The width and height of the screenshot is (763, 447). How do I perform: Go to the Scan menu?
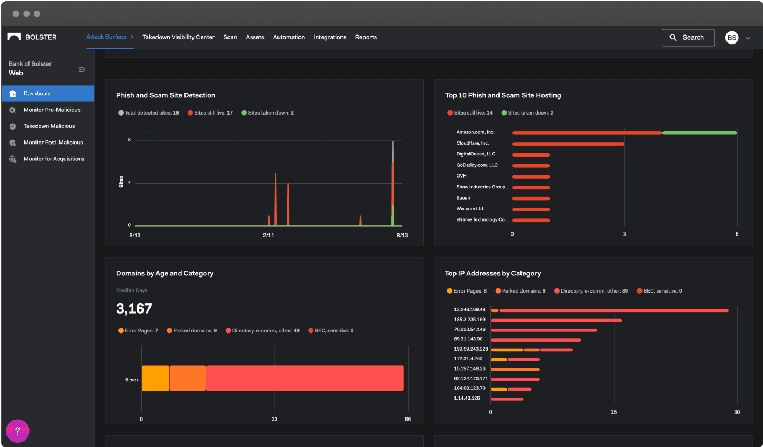click(x=230, y=37)
